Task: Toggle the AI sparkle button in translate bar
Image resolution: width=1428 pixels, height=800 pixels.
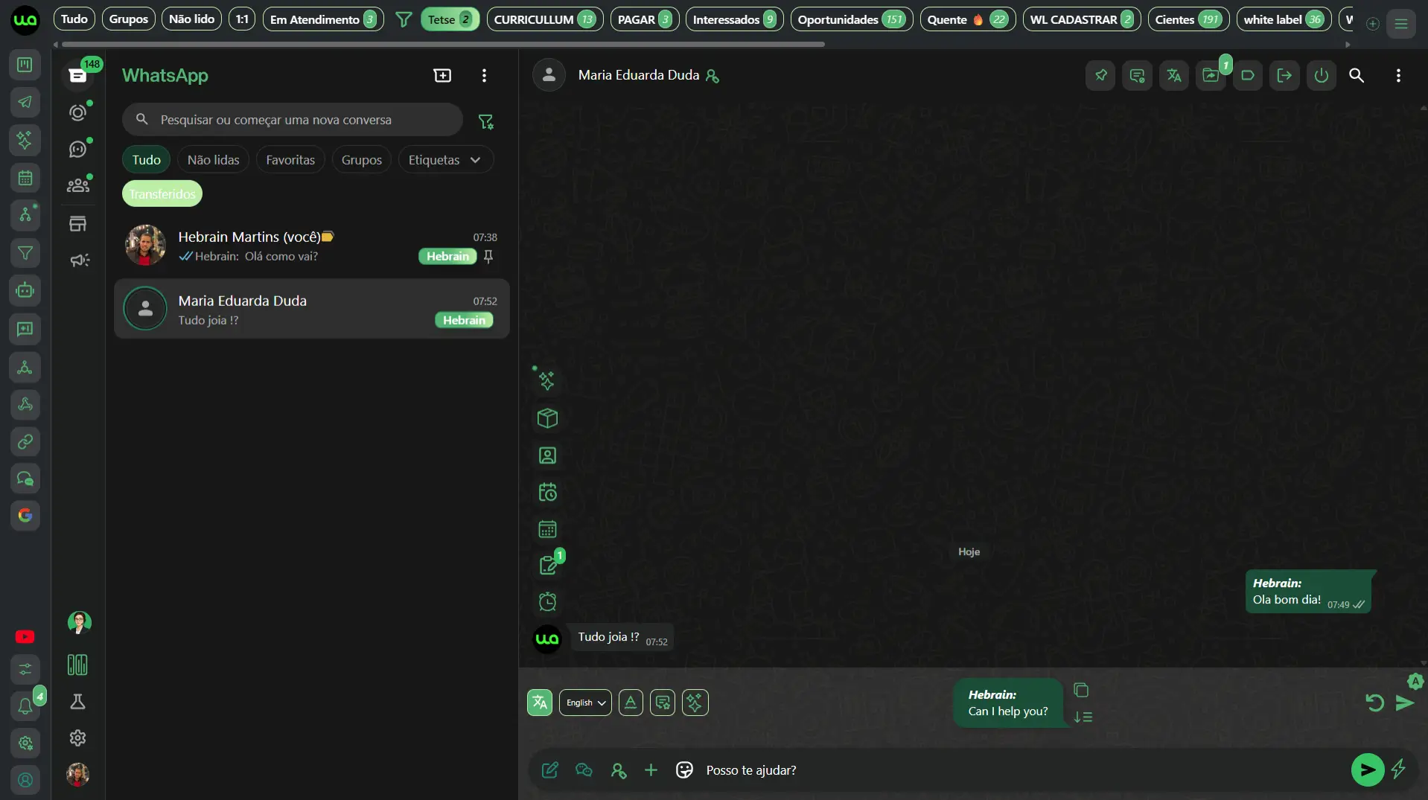Action: pos(695,703)
